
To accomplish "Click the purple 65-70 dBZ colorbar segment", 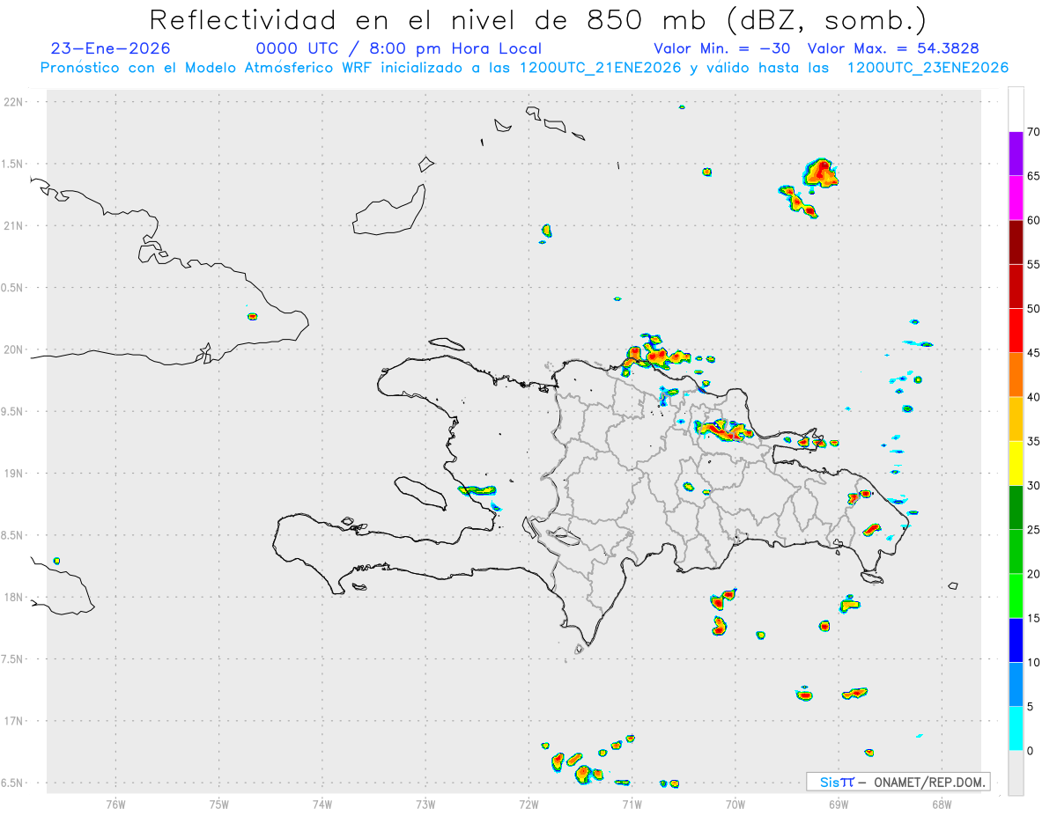I will click(1016, 154).
